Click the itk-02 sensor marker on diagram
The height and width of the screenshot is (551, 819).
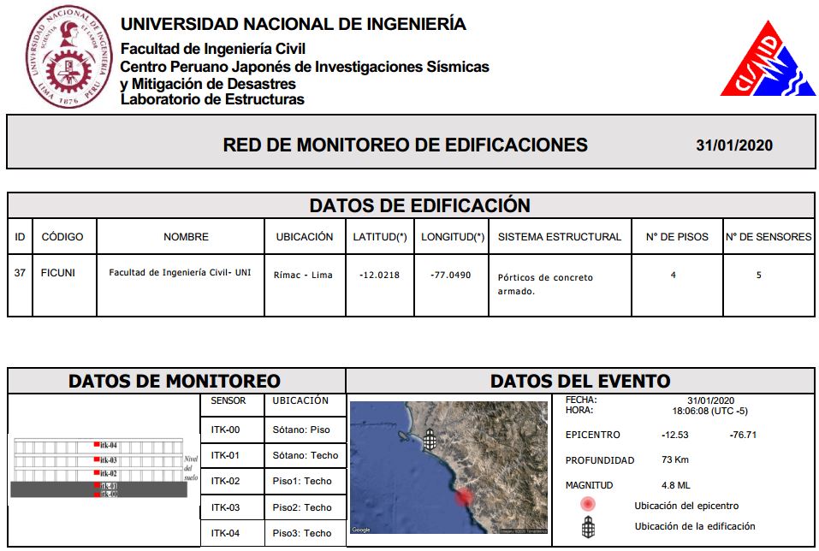pyautogui.click(x=97, y=472)
